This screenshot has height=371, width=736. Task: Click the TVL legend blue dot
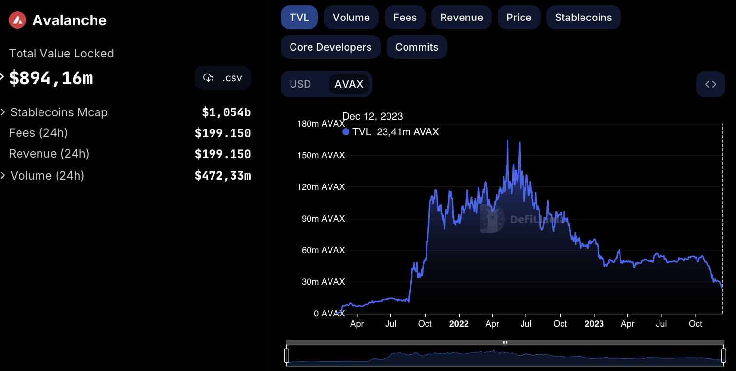tap(346, 132)
